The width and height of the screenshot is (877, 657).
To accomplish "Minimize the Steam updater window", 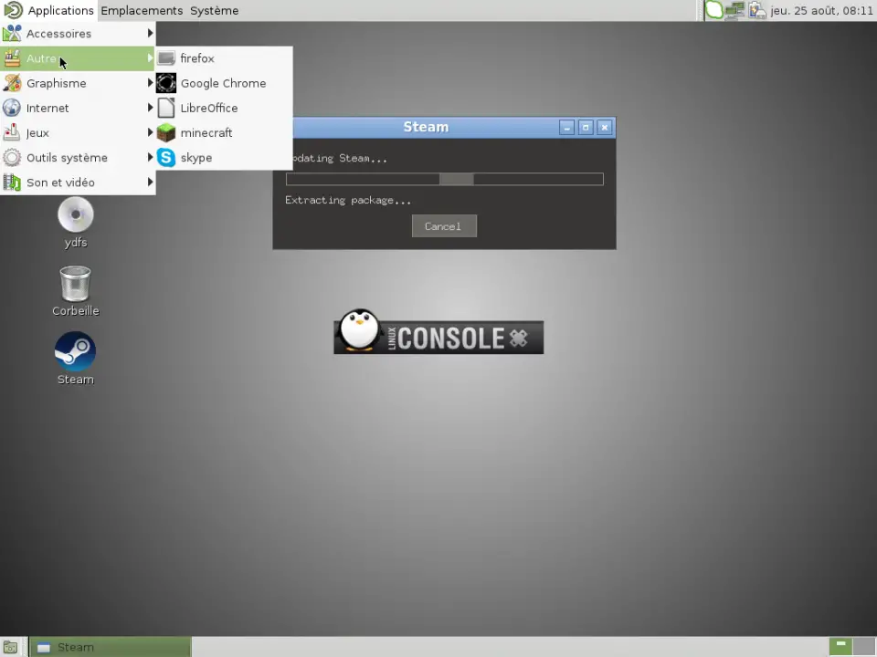I will [x=566, y=128].
